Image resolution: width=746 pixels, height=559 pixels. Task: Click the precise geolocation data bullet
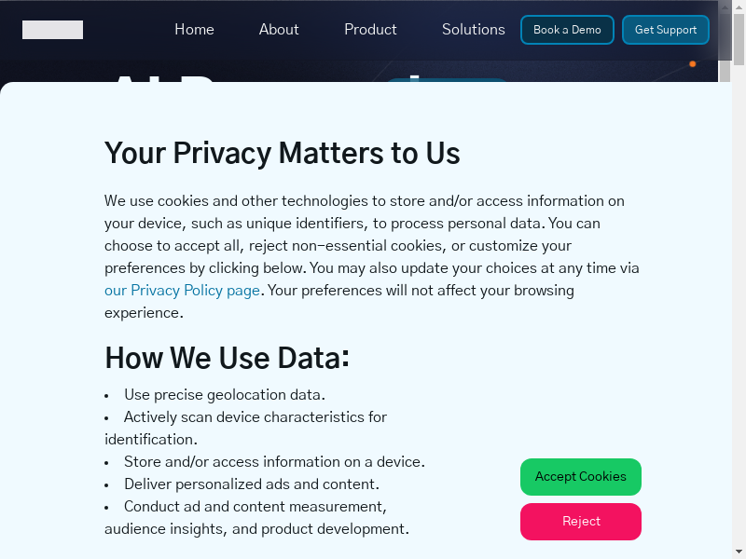tap(224, 395)
